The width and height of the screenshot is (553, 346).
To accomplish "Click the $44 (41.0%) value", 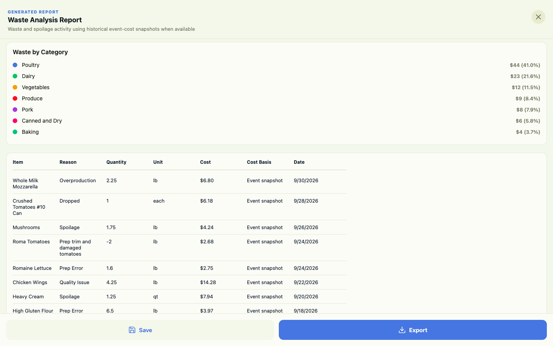I will coord(525,65).
